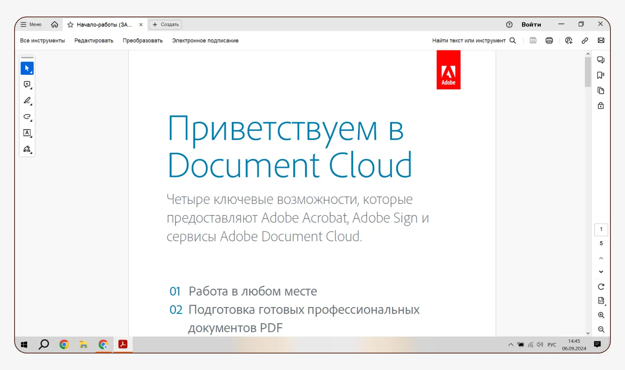Click the share with others icon
625x370 pixels.
(569, 41)
